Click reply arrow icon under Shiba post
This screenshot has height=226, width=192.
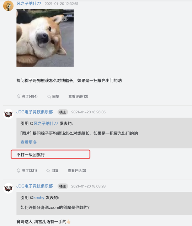pyautogui.click(x=49, y=97)
